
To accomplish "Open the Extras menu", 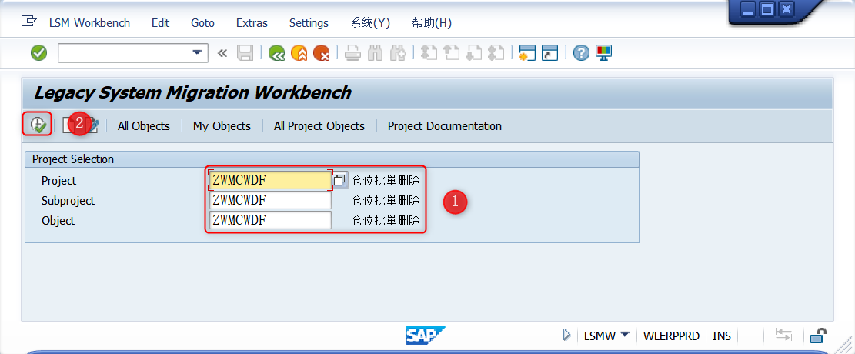I will tap(252, 23).
